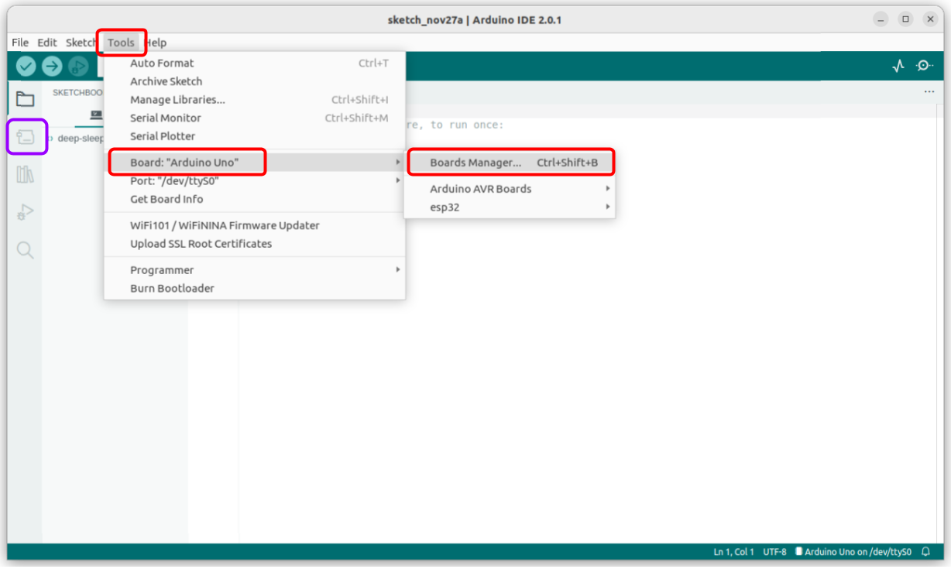Open the Search panel icon

click(26, 249)
